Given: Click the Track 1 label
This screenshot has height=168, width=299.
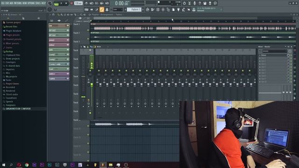Looking at the screenshot, I should [77, 24].
